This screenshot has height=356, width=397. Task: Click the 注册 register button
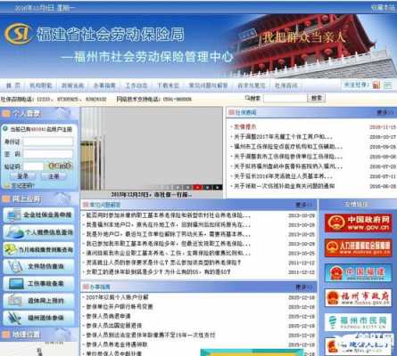pyautogui.click(x=54, y=176)
